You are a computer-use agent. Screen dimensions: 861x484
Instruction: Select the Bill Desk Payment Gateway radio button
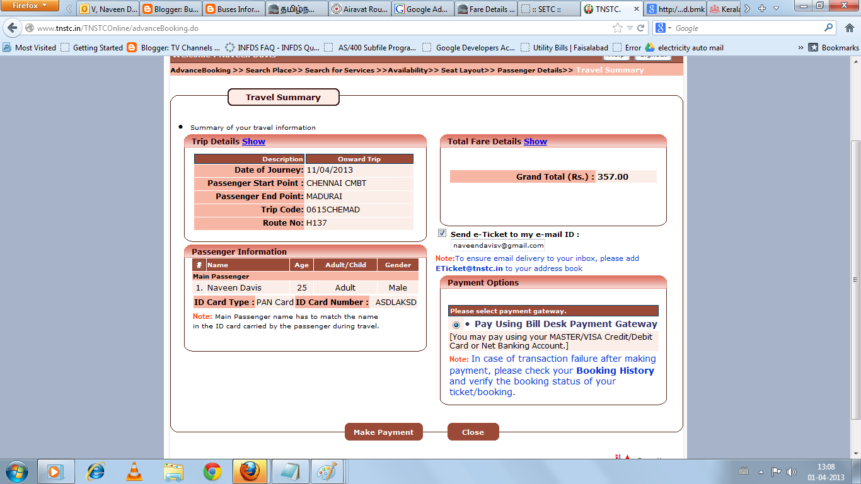[455, 324]
